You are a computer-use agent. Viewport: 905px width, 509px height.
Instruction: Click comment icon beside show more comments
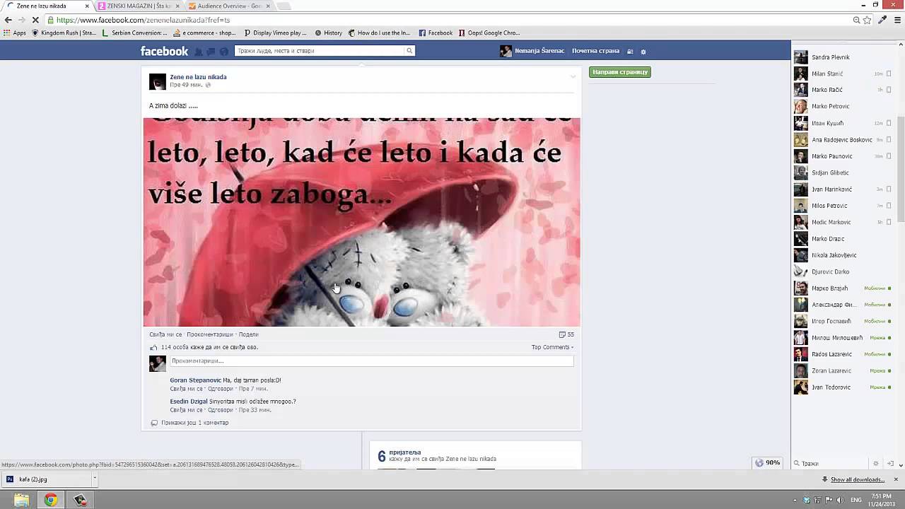(x=154, y=423)
